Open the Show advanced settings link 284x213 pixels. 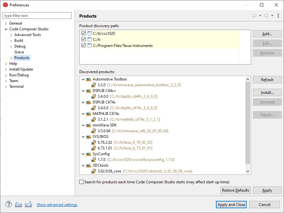57,204
